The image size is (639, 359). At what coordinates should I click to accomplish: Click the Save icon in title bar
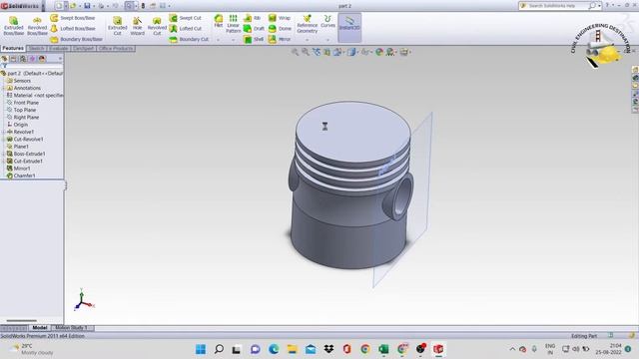pos(87,6)
